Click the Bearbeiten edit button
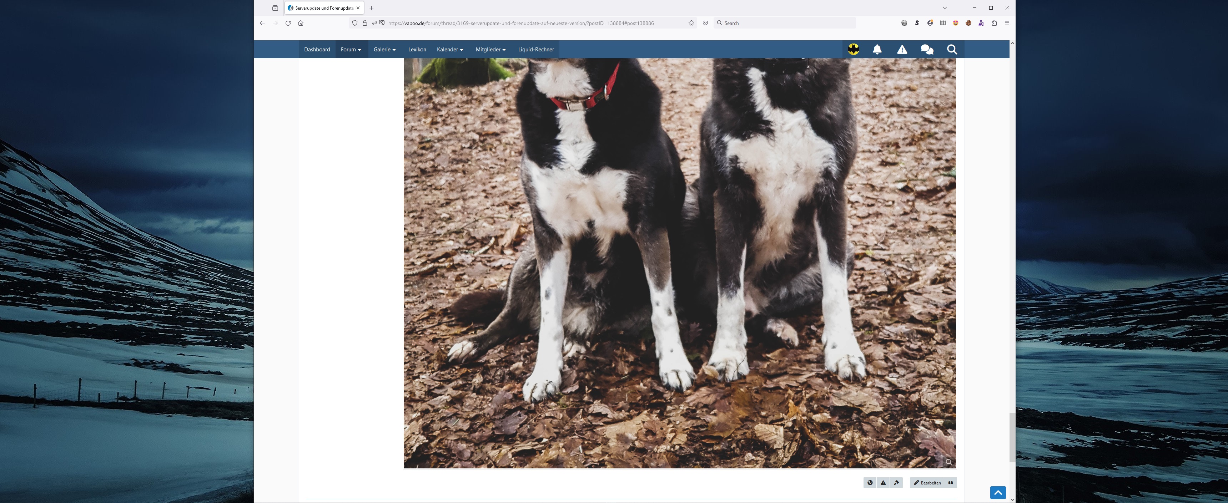This screenshot has height=503, width=1228. (x=927, y=483)
